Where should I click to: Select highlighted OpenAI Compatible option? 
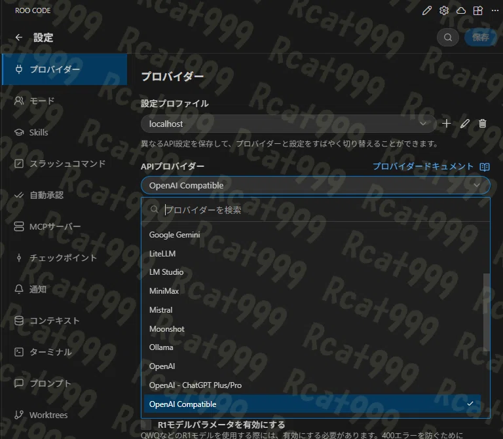[312, 404]
